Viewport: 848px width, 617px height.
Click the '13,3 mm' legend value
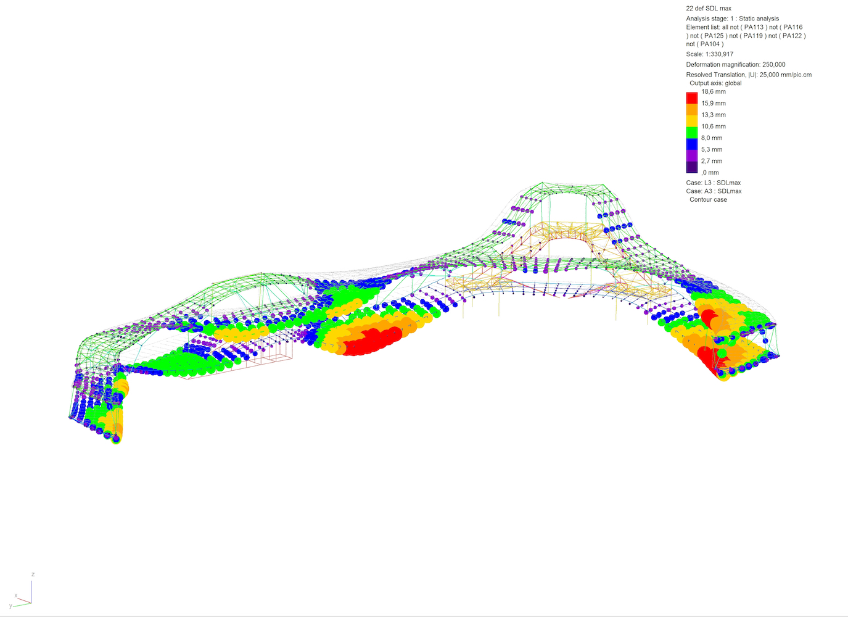coord(714,115)
